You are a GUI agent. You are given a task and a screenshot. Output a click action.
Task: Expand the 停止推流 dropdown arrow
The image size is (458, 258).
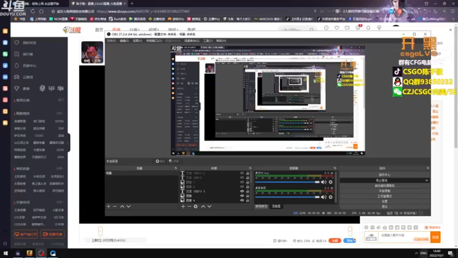point(427,181)
